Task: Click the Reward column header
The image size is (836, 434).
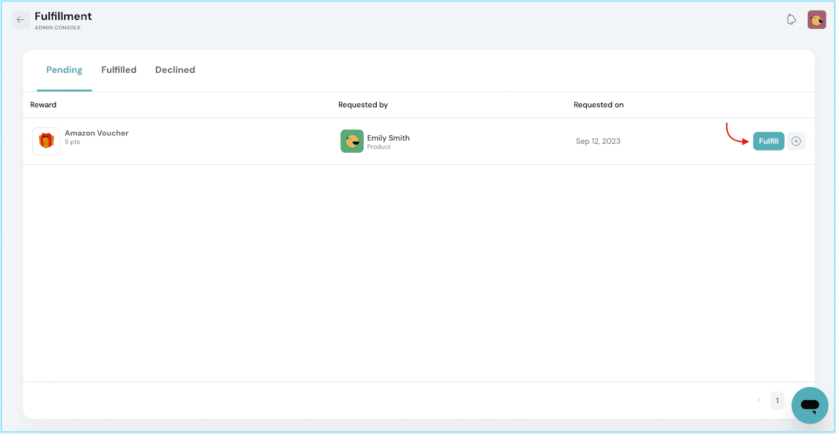Action: [x=43, y=105]
